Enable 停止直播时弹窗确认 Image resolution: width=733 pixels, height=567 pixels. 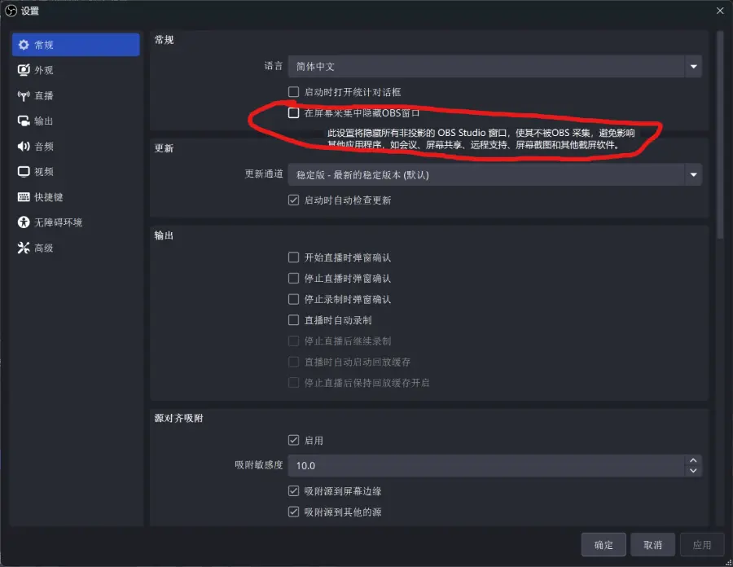(293, 278)
